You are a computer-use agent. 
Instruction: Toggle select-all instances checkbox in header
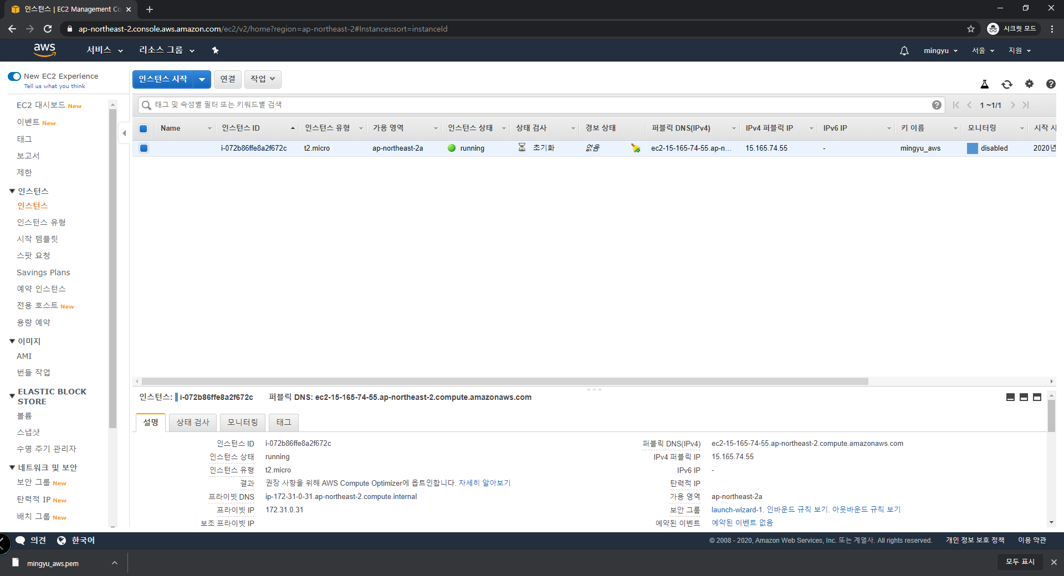tap(144, 128)
